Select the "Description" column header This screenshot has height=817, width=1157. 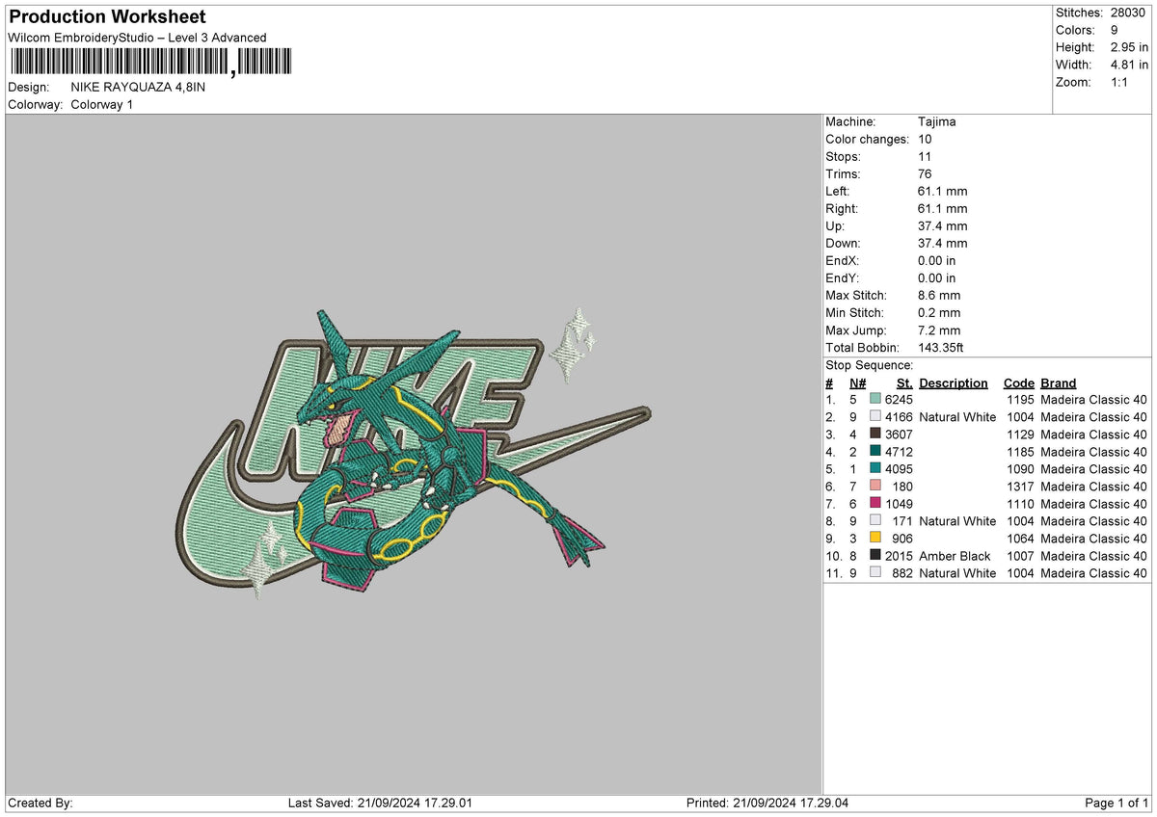[x=954, y=383]
